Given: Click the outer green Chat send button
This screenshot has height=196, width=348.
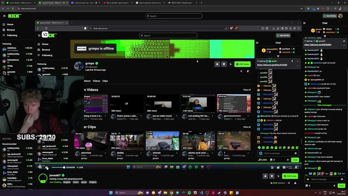Looking at the screenshot, I should click(341, 186).
